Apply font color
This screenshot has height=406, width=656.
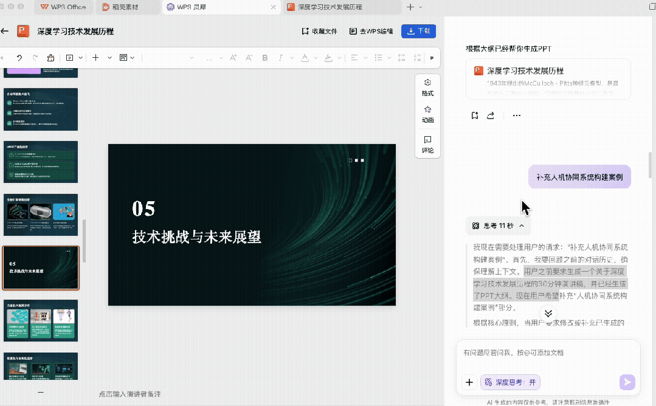pyautogui.click(x=305, y=58)
